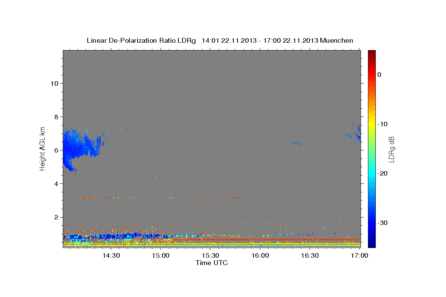The width and height of the screenshot is (446, 297).
Task: Click the '15:30' time tick label
Action: 210,255
